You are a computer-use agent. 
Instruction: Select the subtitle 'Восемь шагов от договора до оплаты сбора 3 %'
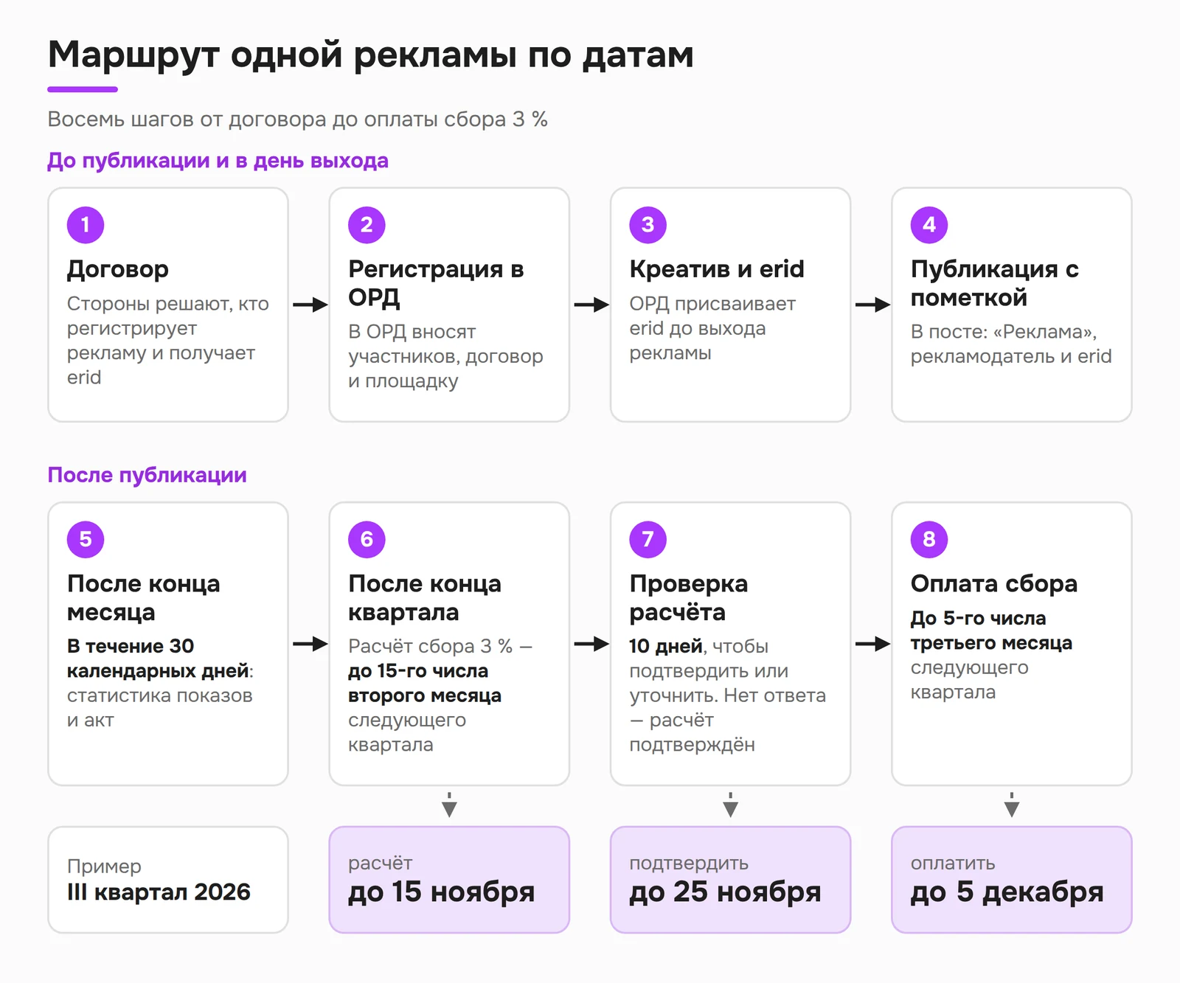(x=297, y=119)
